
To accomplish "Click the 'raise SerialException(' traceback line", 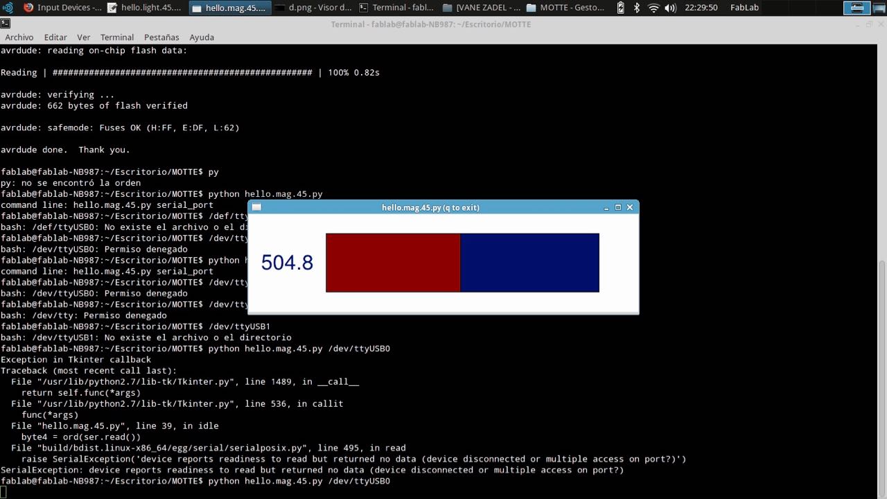I will click(x=353, y=459).
